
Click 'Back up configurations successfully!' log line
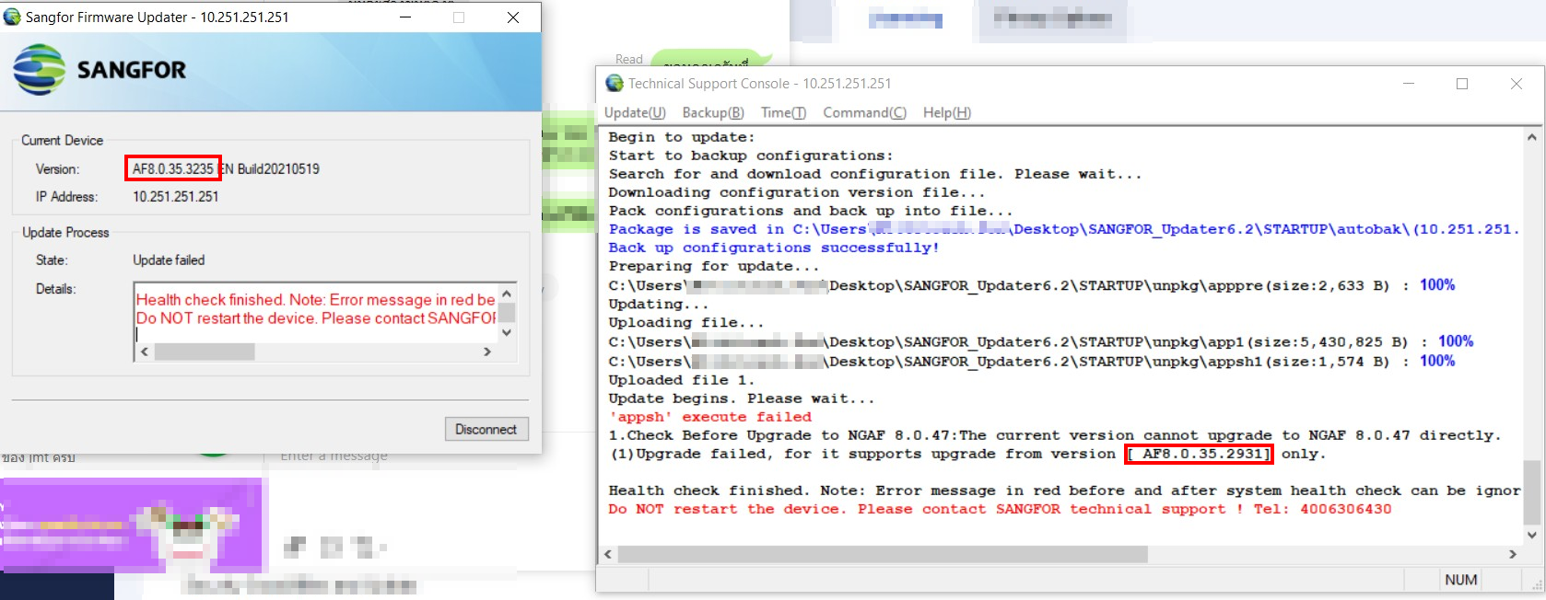(x=774, y=248)
